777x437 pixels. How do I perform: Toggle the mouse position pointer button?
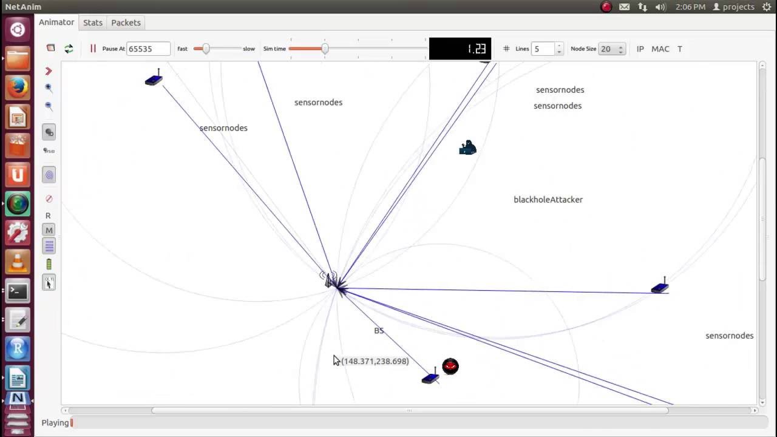(49, 282)
